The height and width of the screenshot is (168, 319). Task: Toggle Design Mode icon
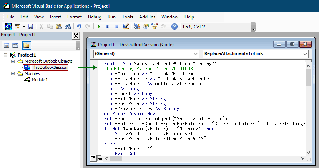125,27
